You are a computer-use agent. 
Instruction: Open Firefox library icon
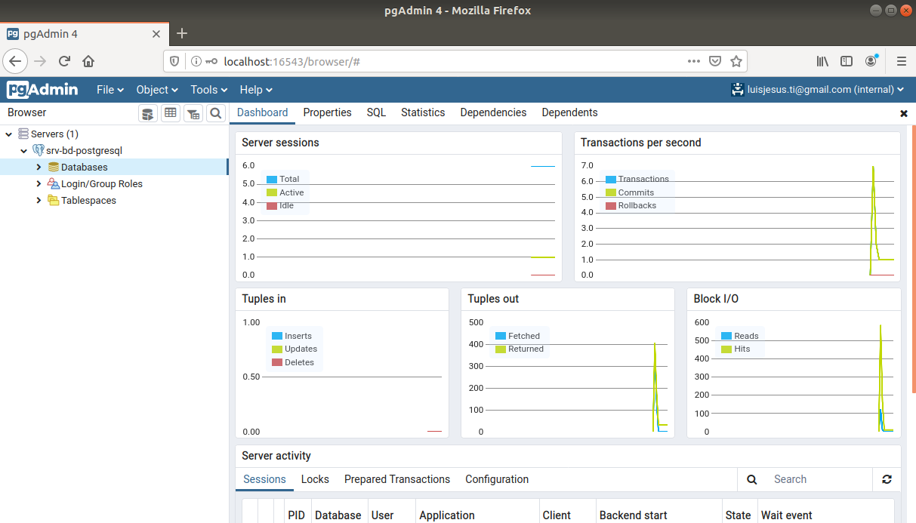click(822, 61)
